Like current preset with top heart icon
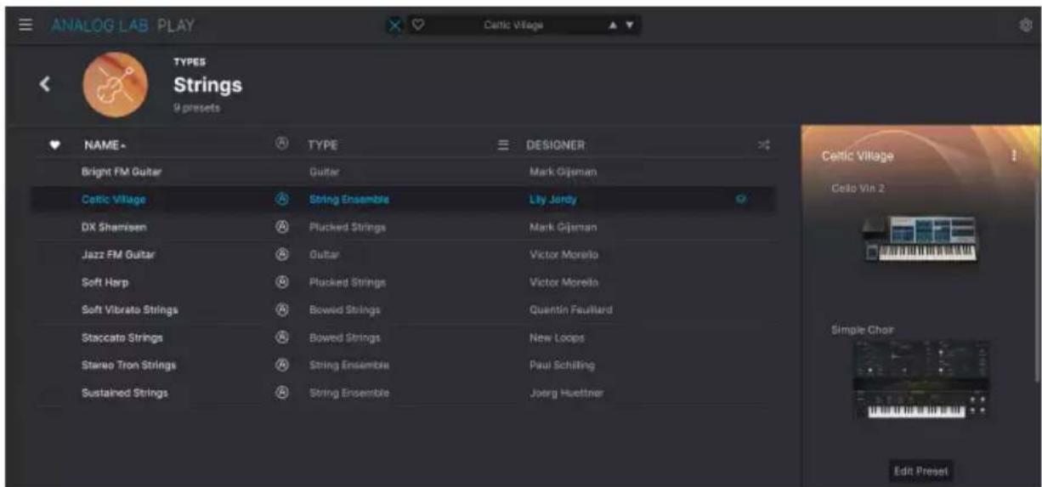This screenshot has width=1042, height=487. [x=417, y=25]
